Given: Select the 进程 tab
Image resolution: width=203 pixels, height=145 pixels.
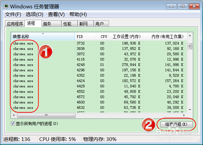Looking at the screenshot, I should [33, 23].
